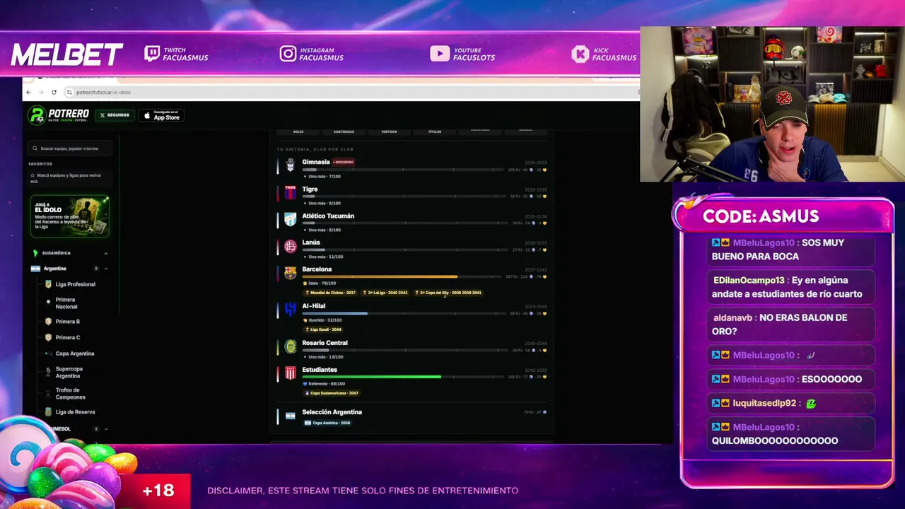Click the Seguinos button

[115, 115]
